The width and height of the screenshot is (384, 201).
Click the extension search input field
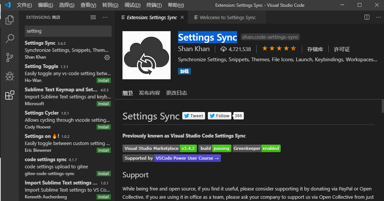(68, 31)
